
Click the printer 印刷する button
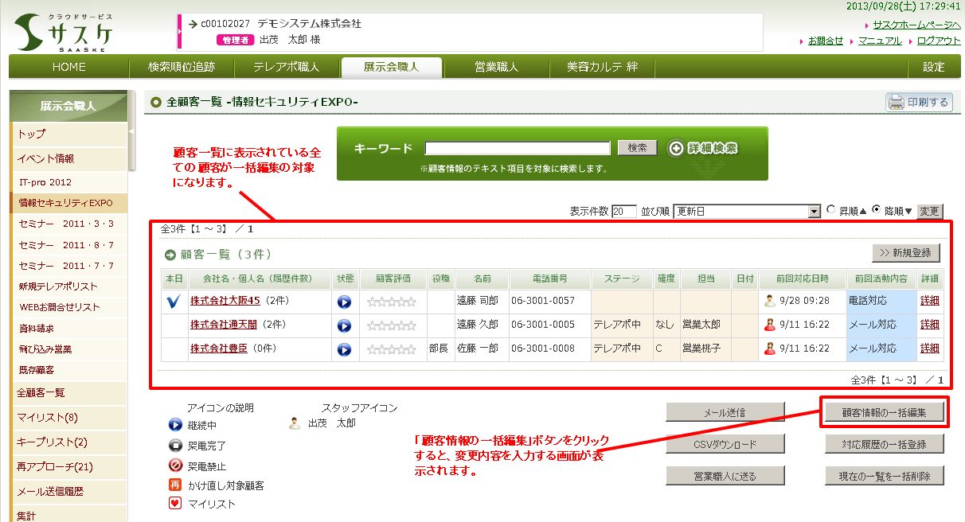[x=918, y=102]
